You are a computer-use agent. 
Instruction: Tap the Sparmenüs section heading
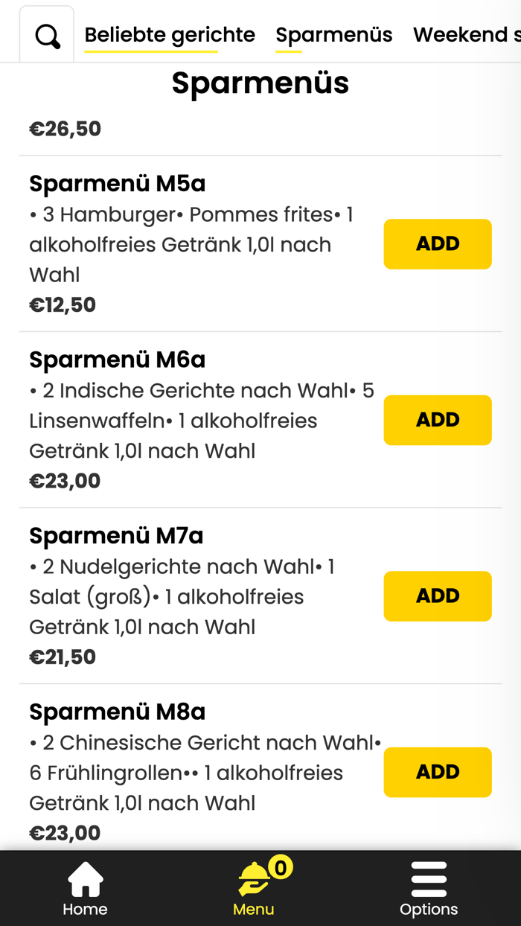pos(260,83)
